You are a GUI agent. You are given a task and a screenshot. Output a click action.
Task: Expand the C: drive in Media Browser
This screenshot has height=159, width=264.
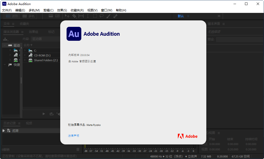[25, 50]
